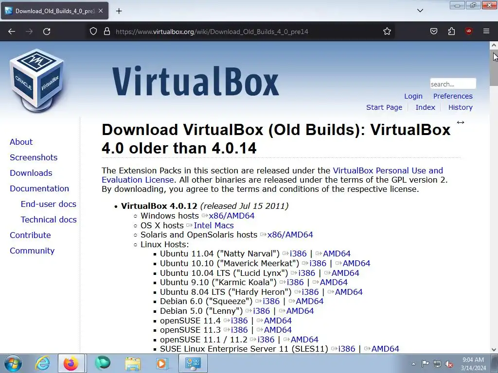
Task: Open the media player taskbar icon
Action: coord(162,363)
